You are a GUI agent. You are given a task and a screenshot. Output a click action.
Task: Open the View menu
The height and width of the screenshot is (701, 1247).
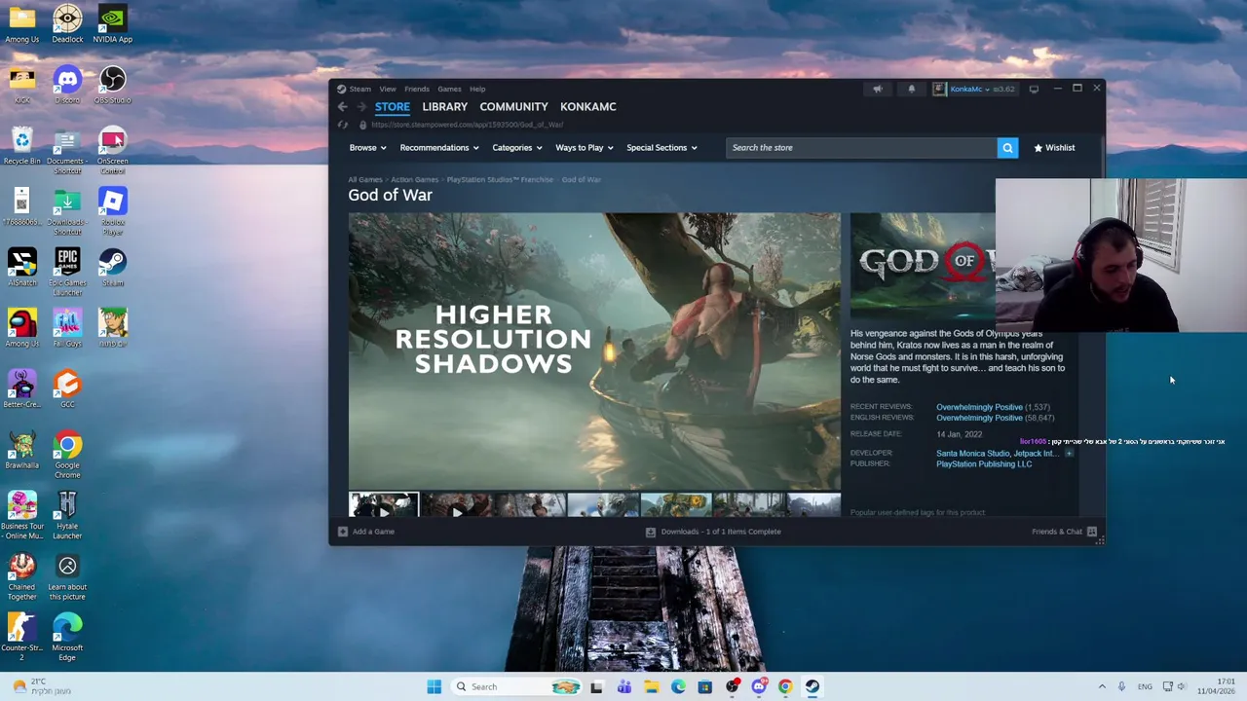[x=388, y=89]
